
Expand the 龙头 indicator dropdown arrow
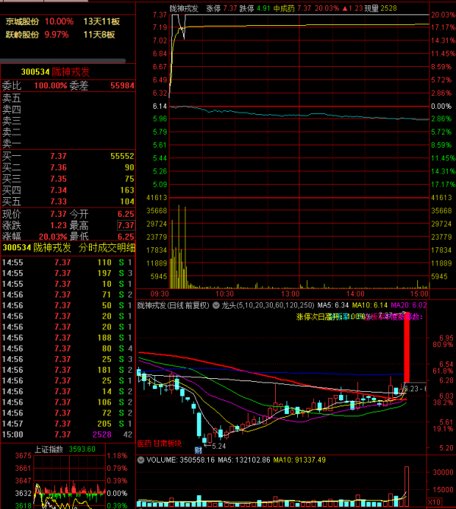217,306
